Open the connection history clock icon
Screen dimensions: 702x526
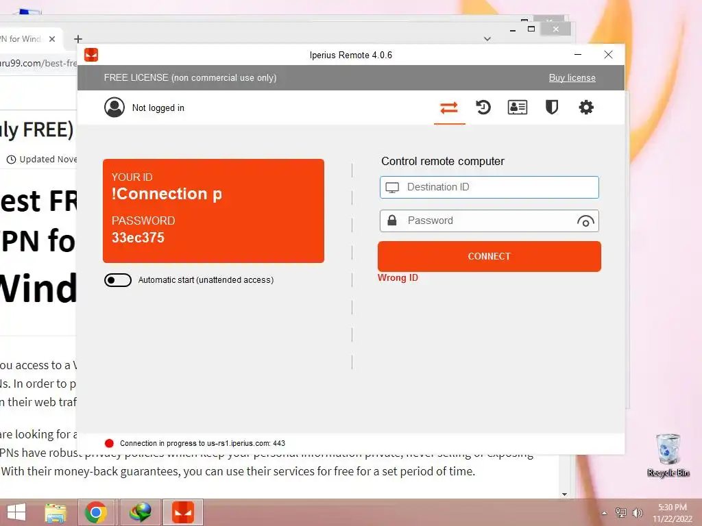coord(483,108)
